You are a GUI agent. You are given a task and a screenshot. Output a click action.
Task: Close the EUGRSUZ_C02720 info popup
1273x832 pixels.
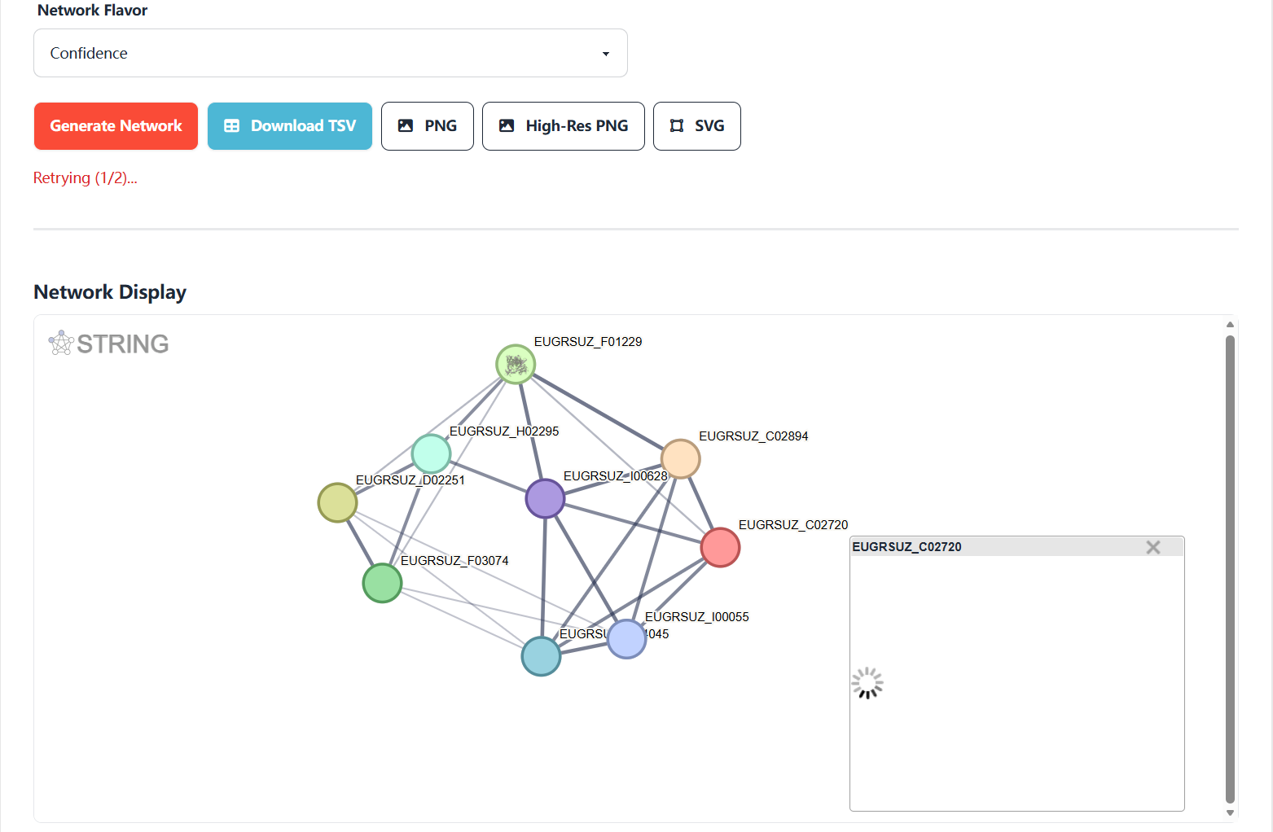(1153, 547)
